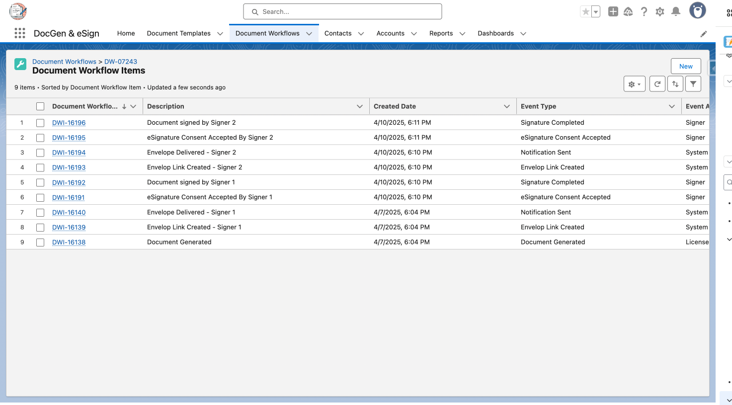The height and width of the screenshot is (405, 732).
Task: Select the checkbox for DWI-16139
Action: (x=40, y=227)
